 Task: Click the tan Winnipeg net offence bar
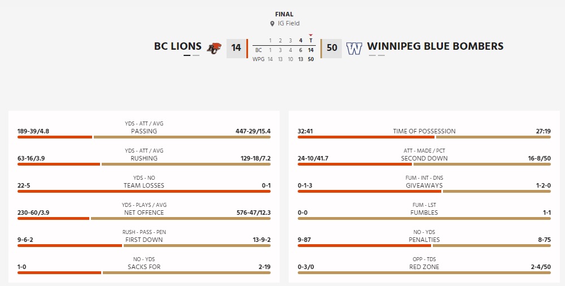coord(181,218)
